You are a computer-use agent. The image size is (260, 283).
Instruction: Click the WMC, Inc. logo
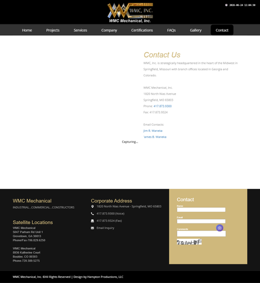[130, 12]
